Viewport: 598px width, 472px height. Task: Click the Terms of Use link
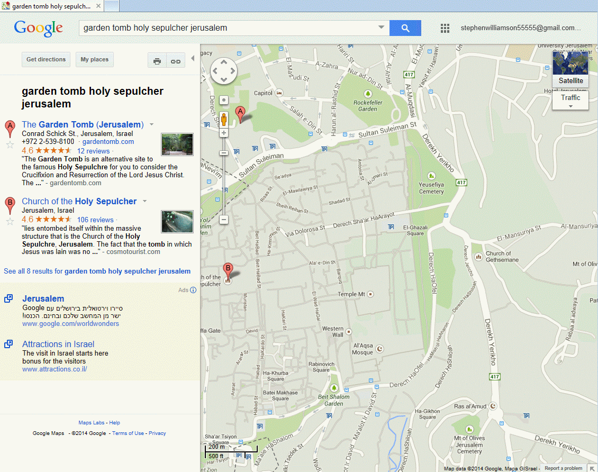pyautogui.click(x=128, y=433)
